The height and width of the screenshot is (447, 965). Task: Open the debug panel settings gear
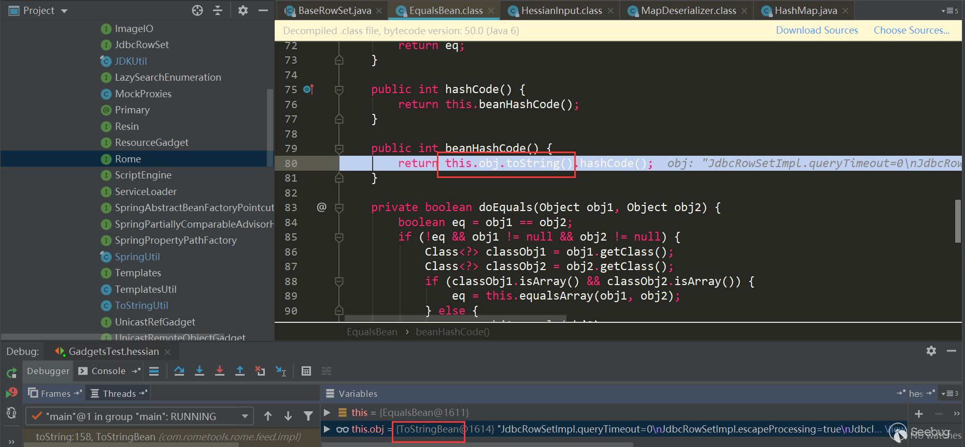pyautogui.click(x=931, y=351)
